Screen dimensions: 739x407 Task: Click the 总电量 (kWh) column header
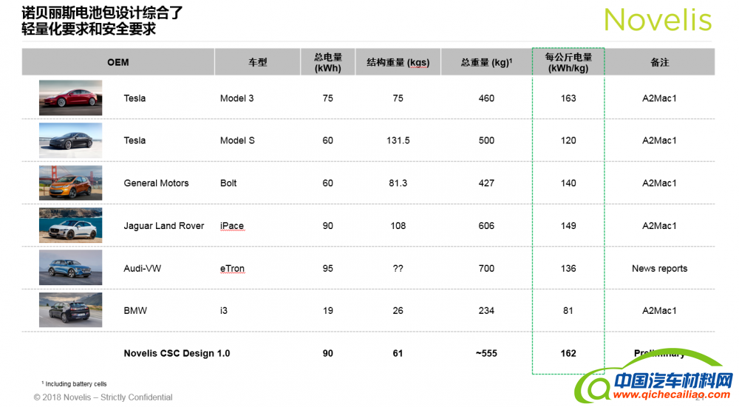327,62
